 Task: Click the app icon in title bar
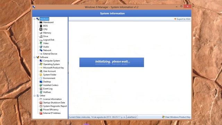34,7
